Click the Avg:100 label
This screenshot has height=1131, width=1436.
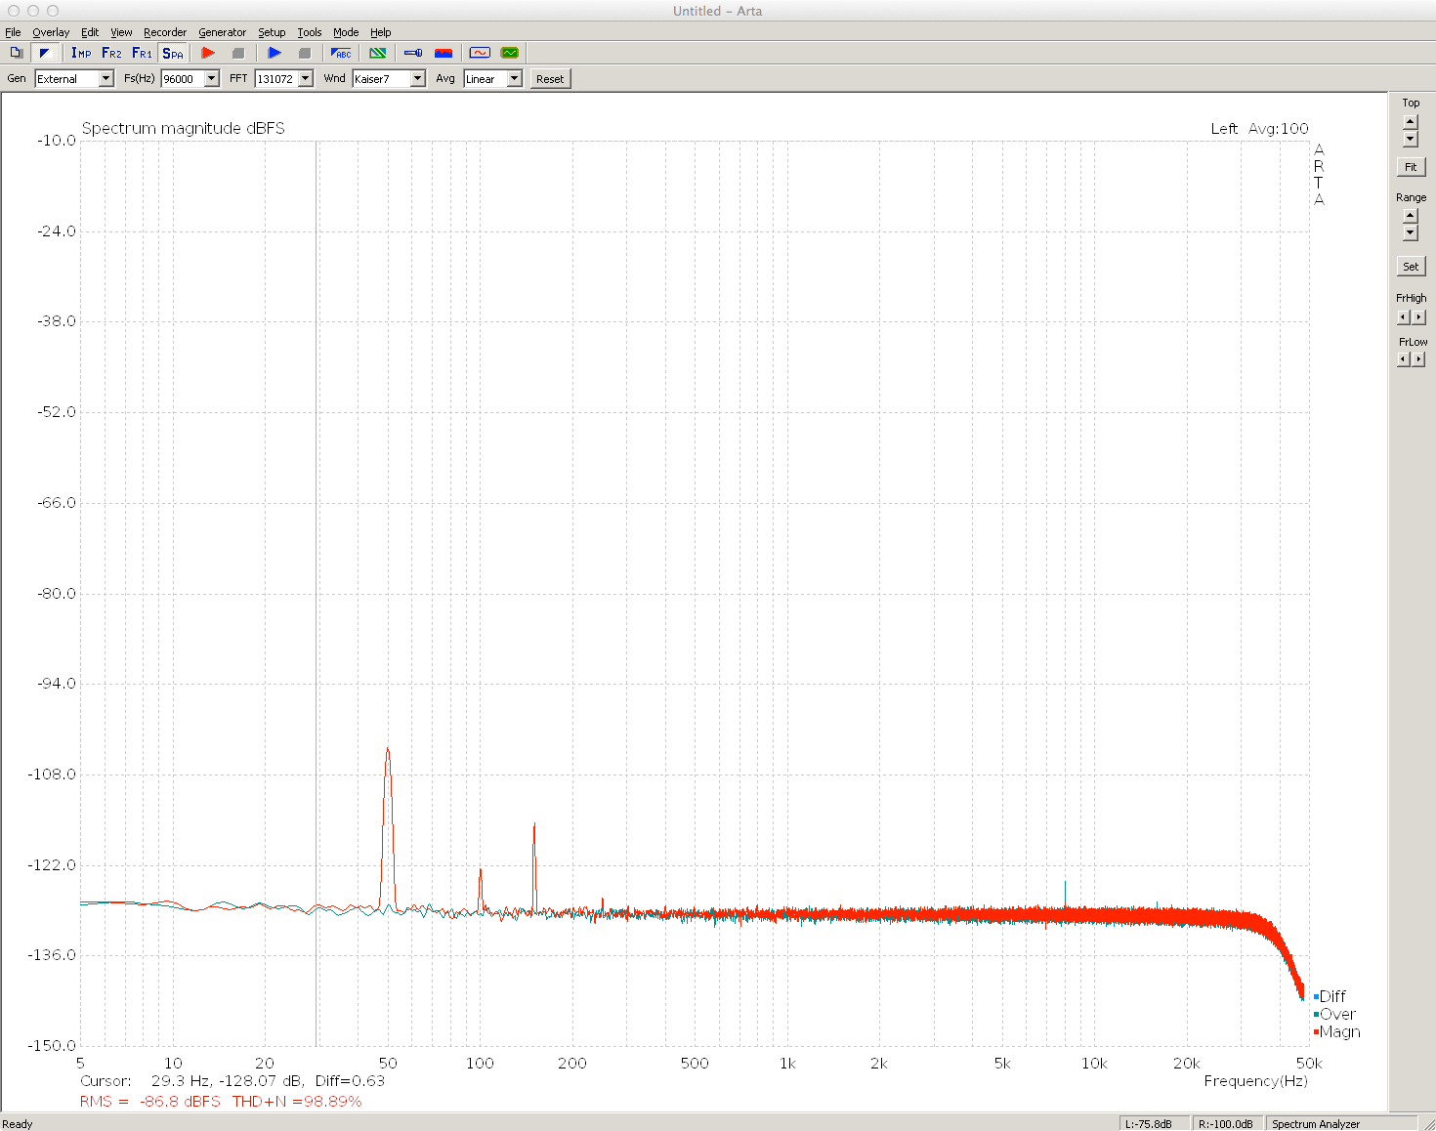1278,129
